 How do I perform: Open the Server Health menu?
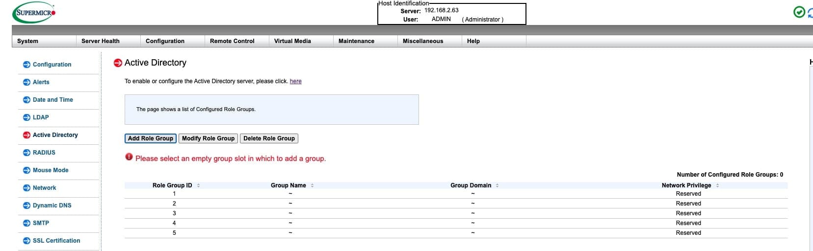(101, 41)
